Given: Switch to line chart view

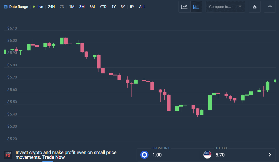Looking at the screenshot, I should (185, 7).
